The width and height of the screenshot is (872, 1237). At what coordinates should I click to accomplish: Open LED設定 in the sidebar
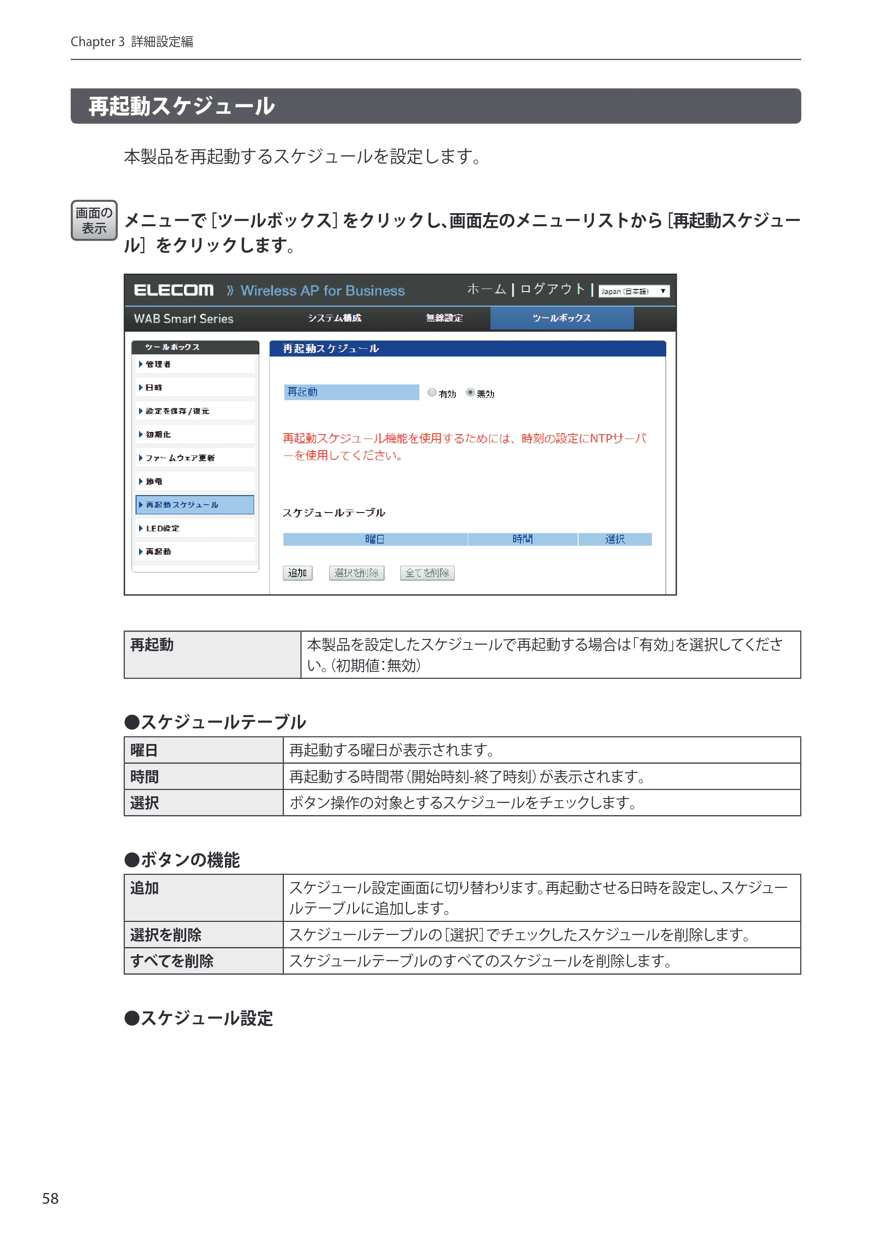pyautogui.click(x=194, y=529)
